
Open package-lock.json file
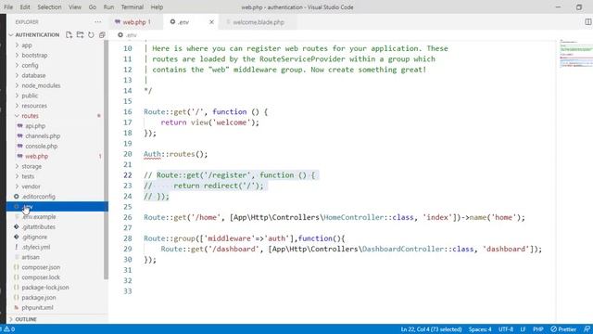pyautogui.click(x=45, y=288)
